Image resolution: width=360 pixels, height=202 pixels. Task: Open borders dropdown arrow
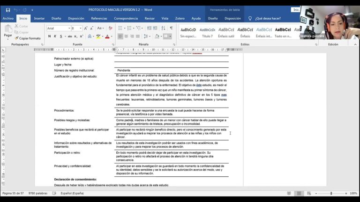click(x=170, y=36)
